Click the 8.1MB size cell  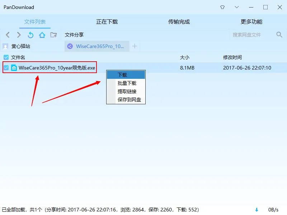tap(187, 68)
